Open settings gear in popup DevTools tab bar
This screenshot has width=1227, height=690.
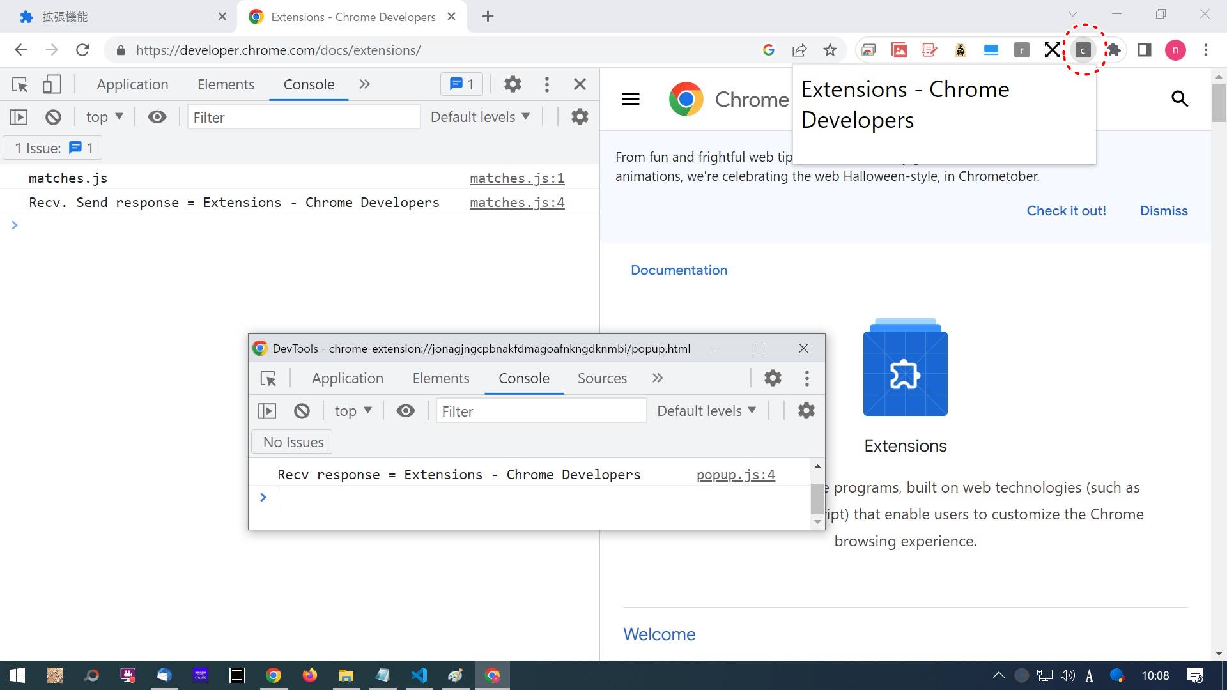[773, 378]
